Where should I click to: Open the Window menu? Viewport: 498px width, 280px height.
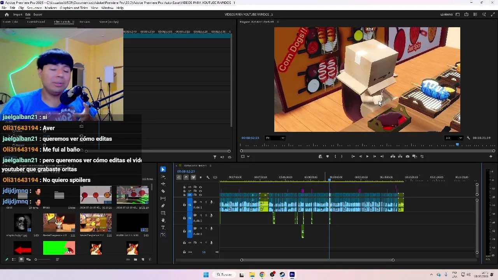click(107, 8)
